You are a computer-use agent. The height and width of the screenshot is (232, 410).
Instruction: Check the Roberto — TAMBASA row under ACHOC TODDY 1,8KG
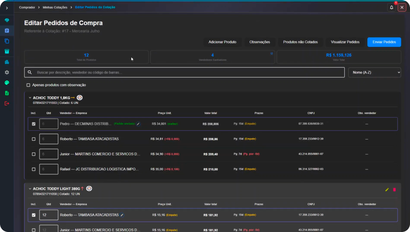click(33, 139)
